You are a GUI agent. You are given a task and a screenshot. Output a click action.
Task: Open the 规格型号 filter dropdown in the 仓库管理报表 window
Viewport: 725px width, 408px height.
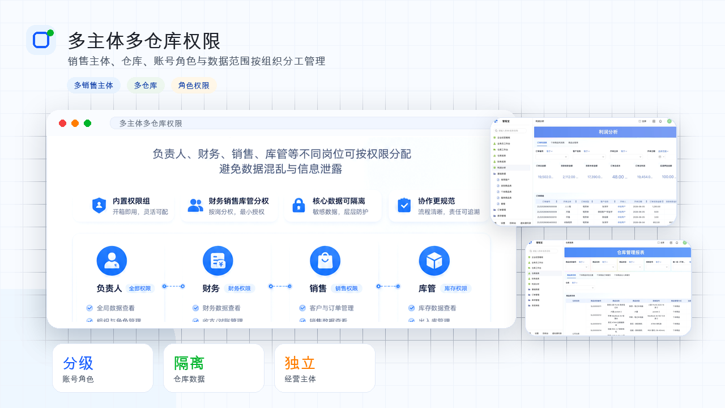tap(657, 267)
